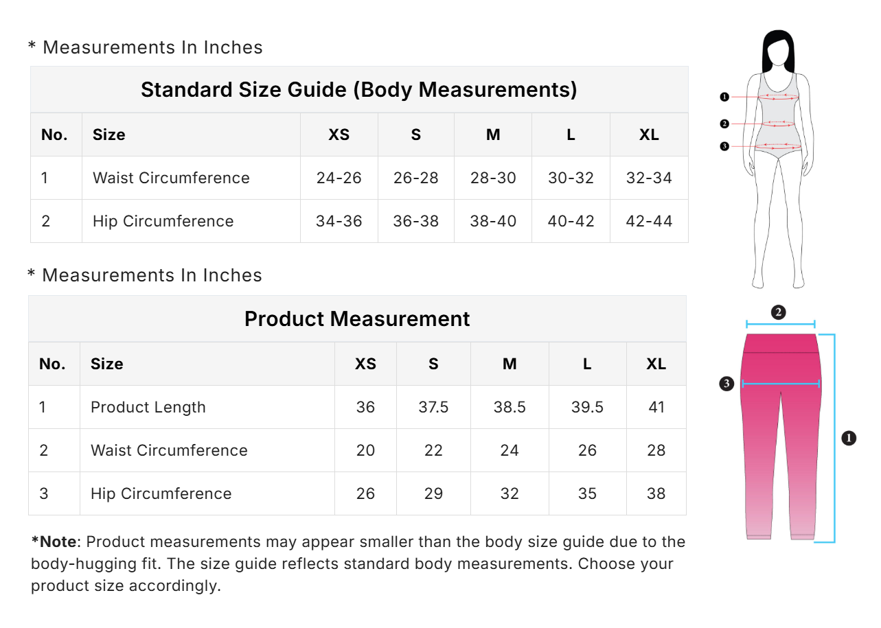Click the 28-30 waist cell

coord(493,178)
